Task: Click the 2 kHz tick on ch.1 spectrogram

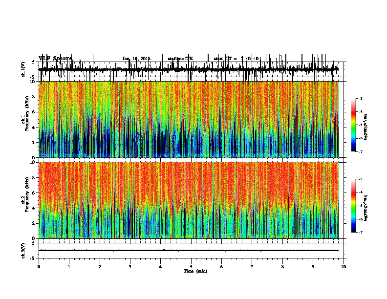Action: click(34, 143)
